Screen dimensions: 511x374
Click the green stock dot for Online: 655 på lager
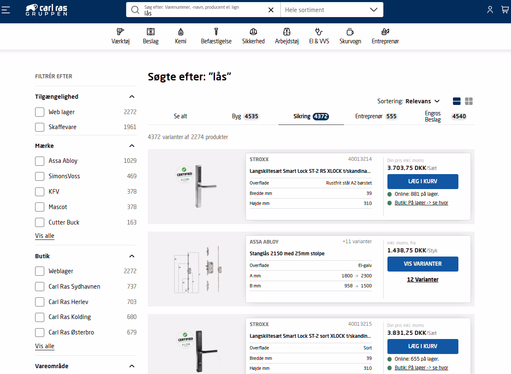[390, 359]
